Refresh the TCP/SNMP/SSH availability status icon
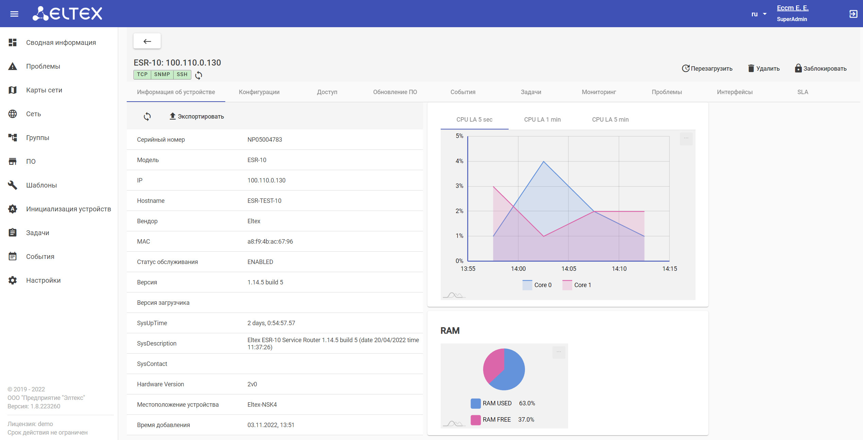 click(199, 75)
